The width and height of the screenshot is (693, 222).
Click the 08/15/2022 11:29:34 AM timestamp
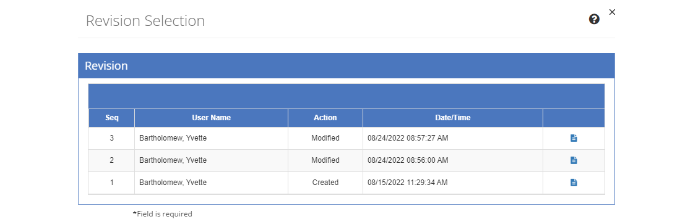click(x=408, y=183)
